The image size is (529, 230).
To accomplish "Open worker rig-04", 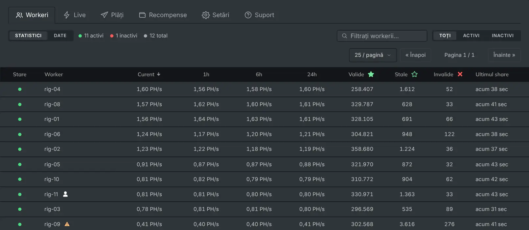I will pyautogui.click(x=52, y=89).
